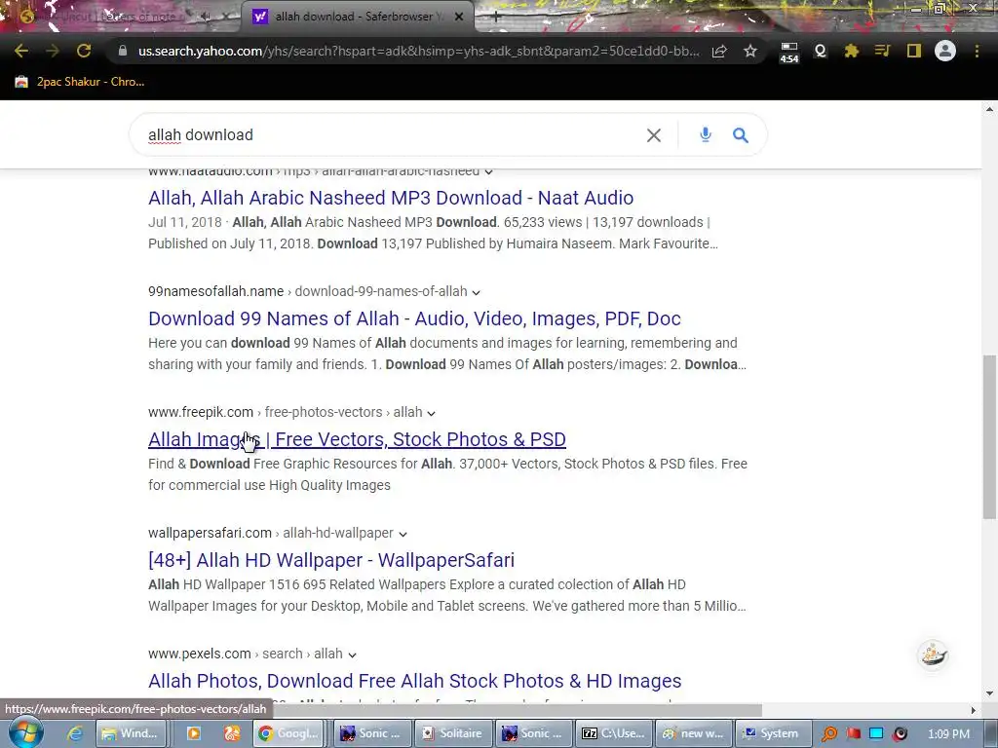Click the 'wallpapersafari.com' URL text
The image size is (998, 748).
(210, 533)
